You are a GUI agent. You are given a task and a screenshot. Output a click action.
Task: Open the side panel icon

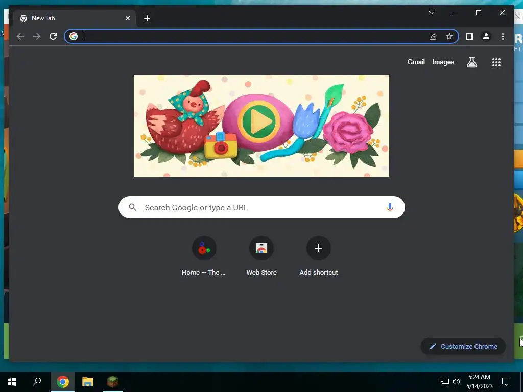tap(470, 36)
